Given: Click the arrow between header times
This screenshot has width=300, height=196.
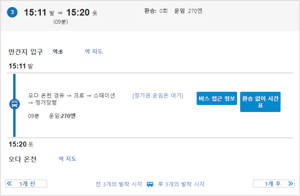Looking at the screenshot, I should coord(60,13).
